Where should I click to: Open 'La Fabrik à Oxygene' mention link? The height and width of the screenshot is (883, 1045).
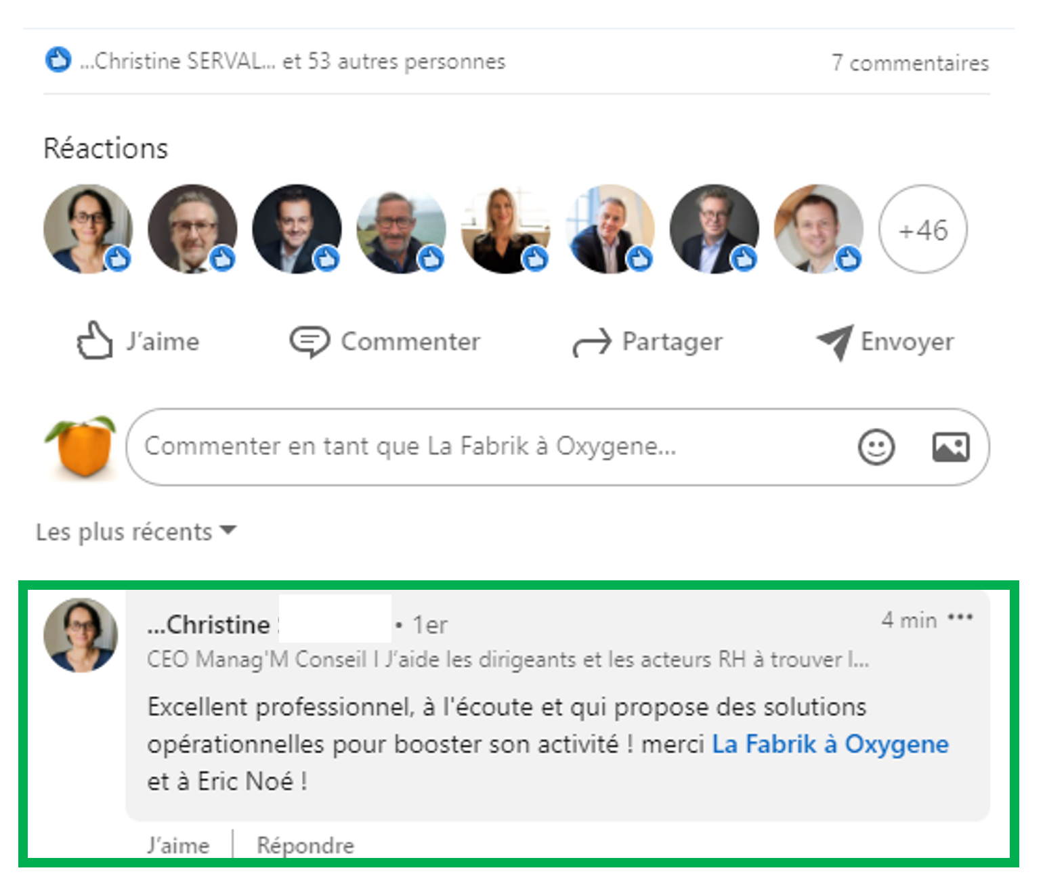click(830, 744)
